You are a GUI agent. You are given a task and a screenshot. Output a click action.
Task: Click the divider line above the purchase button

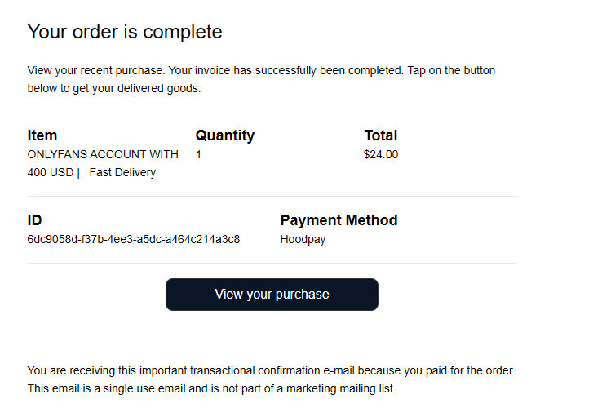pos(272,263)
